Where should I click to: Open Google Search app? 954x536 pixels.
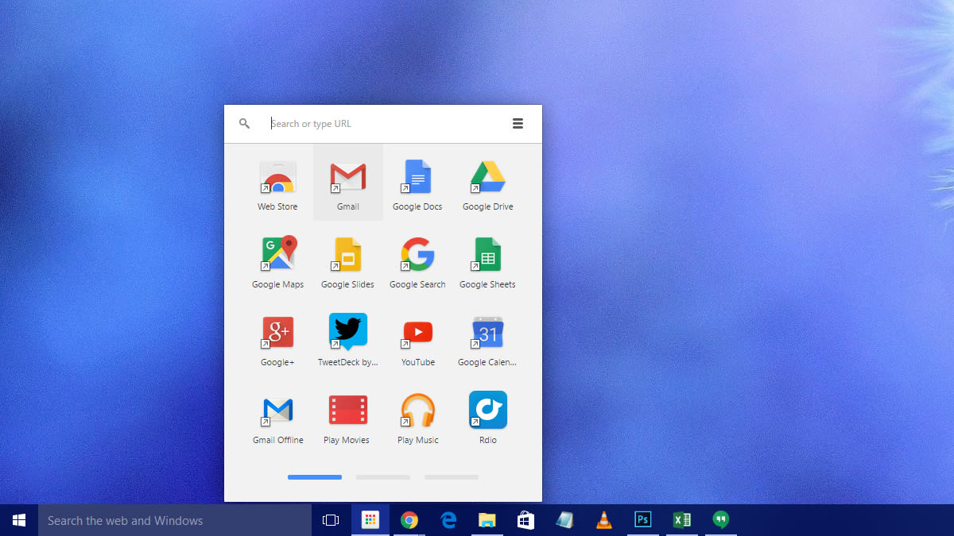tap(417, 254)
